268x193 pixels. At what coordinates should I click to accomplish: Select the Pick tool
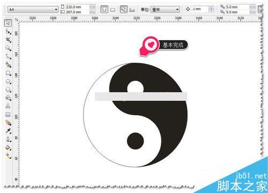8,23
